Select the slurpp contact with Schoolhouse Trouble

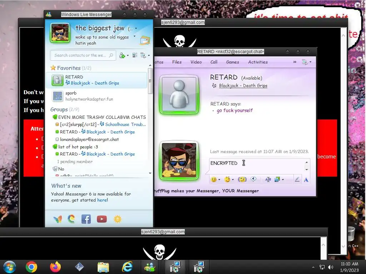click(100, 125)
